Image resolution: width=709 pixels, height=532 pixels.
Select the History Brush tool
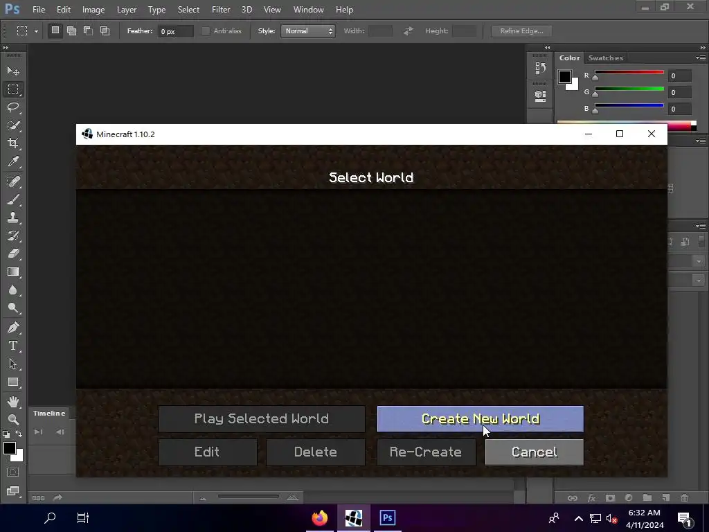(x=13, y=236)
